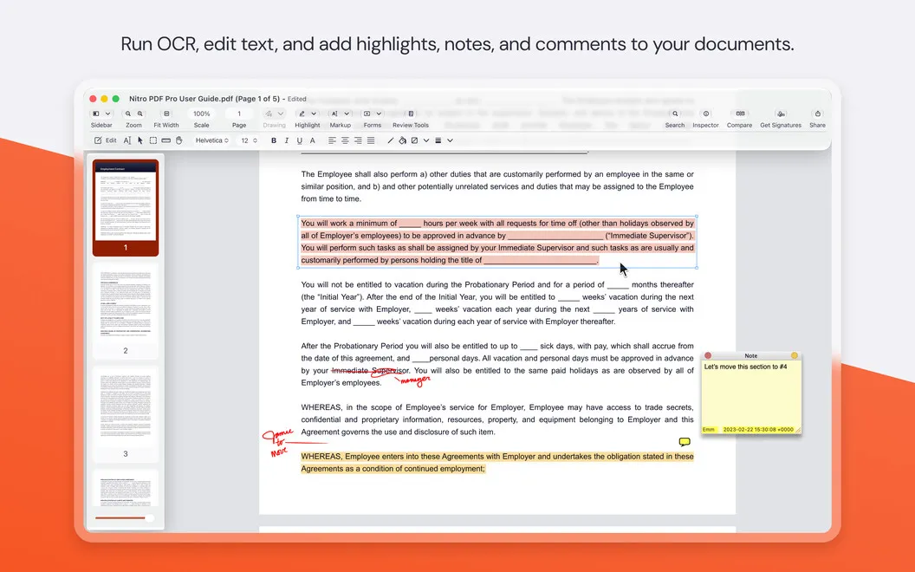The image size is (915, 572).
Task: Expand the Forms options dropdown
Action: [x=379, y=114]
